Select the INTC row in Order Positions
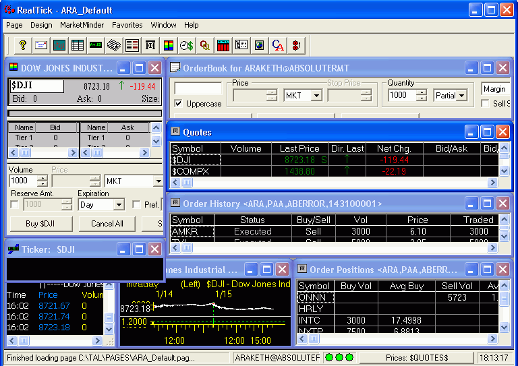 coord(398,320)
